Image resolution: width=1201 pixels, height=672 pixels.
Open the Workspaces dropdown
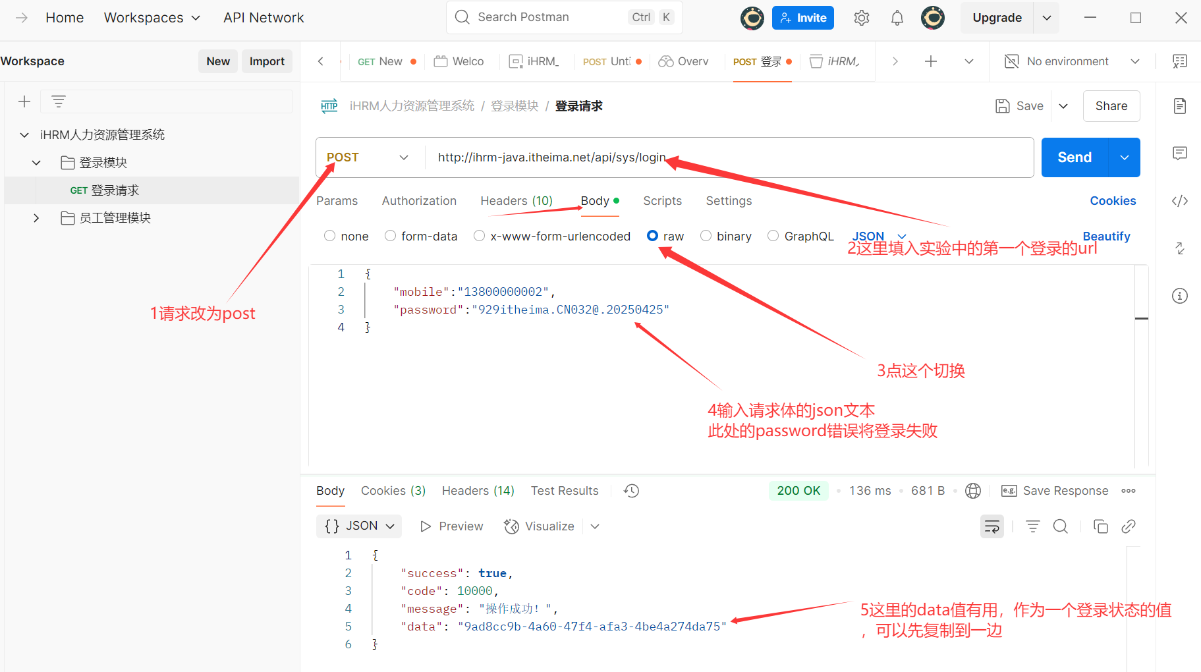point(152,18)
